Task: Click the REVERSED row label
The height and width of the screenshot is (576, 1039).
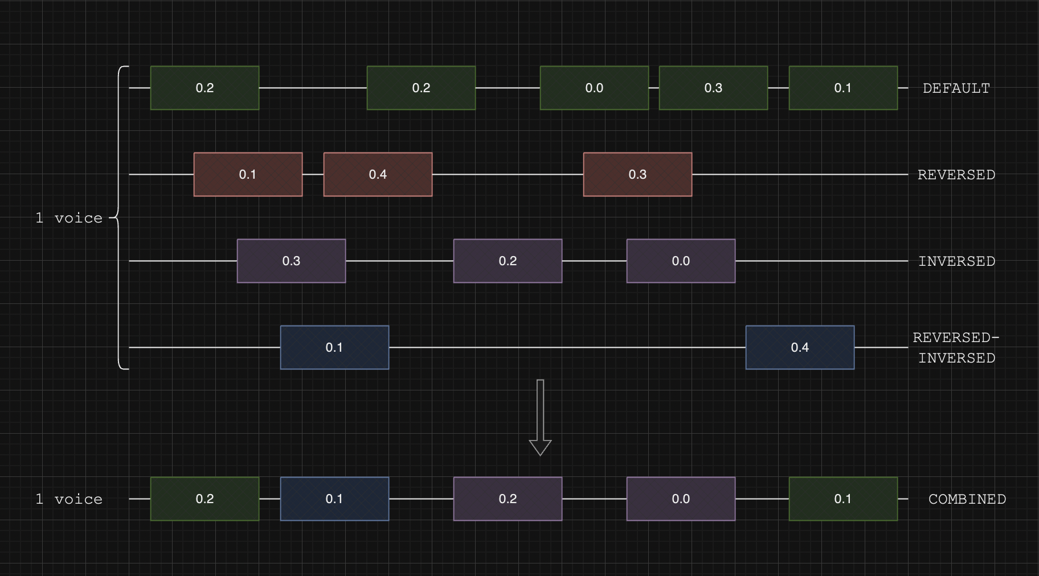Action: 956,175
